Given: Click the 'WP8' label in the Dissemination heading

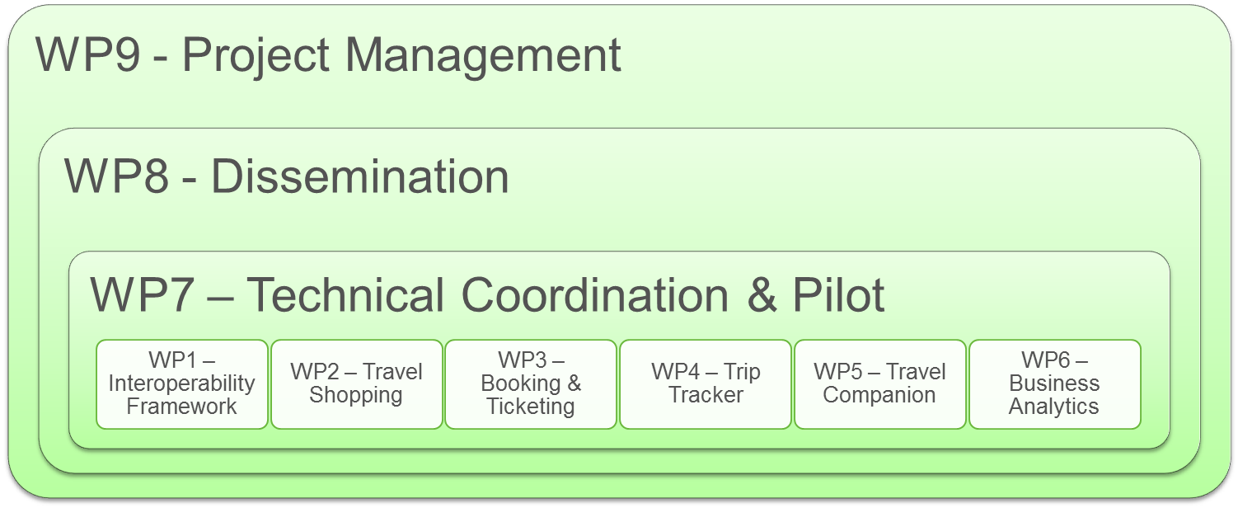Looking at the screenshot, I should (x=114, y=176).
